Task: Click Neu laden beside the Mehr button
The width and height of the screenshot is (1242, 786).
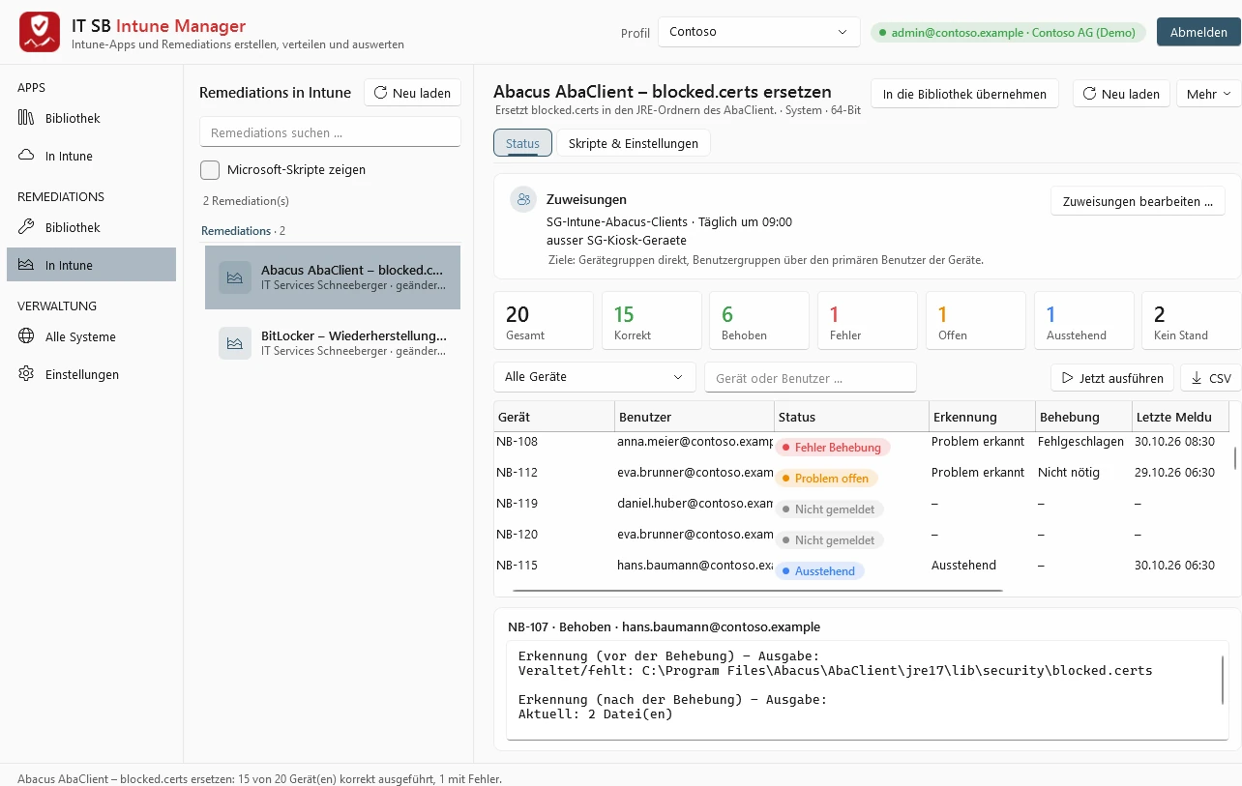Action: (1121, 94)
